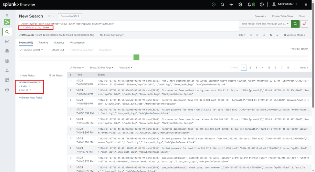Select the src_ip interesting field

click(25, 90)
